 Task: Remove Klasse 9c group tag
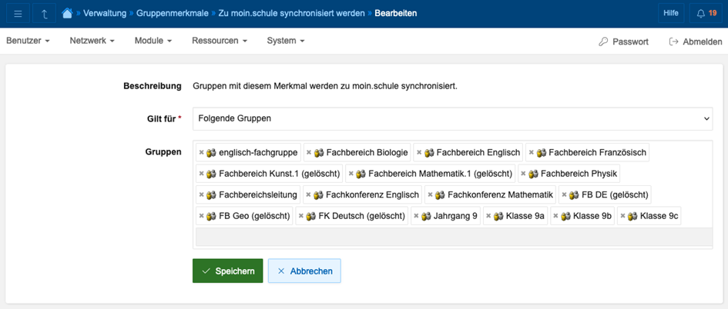pos(622,217)
